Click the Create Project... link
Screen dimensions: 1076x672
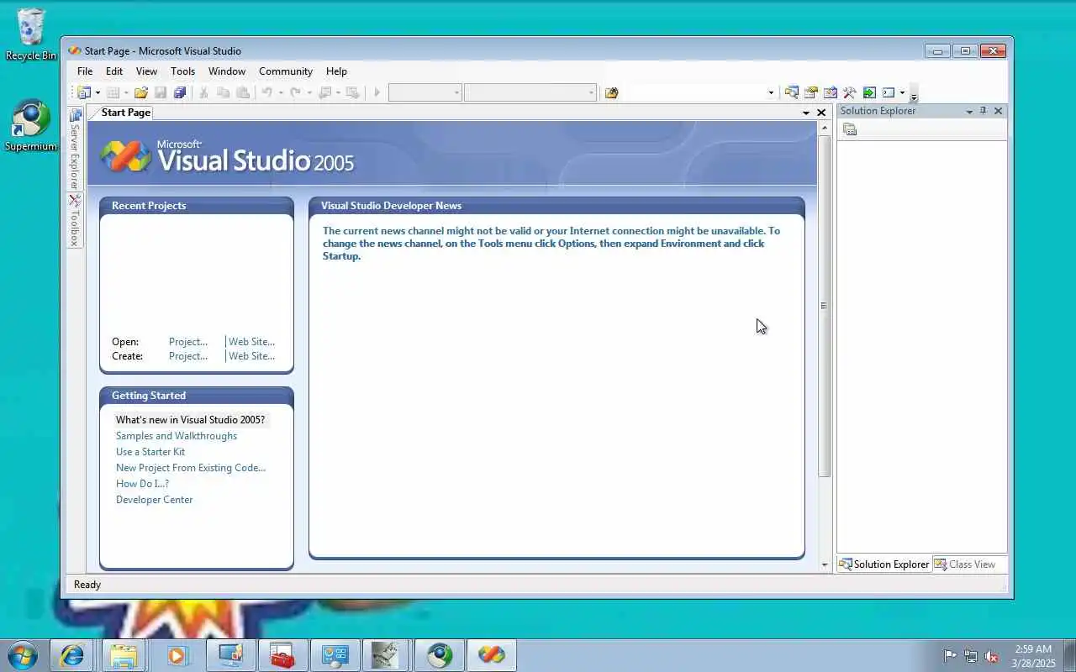click(x=188, y=356)
